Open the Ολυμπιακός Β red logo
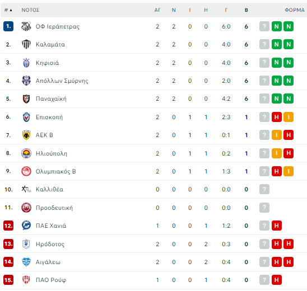The width and height of the screenshot is (307, 291). pos(26,171)
